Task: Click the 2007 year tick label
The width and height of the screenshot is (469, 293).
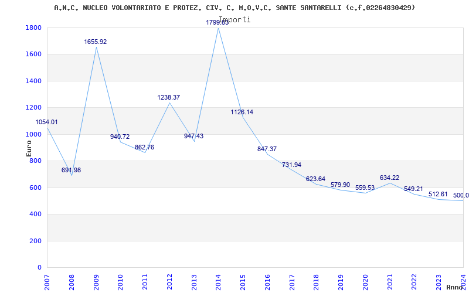Action: tap(47, 282)
